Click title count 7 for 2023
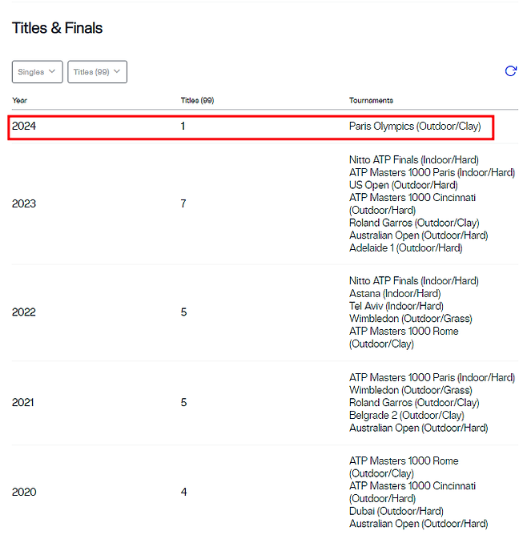527x539 pixels. coord(183,203)
